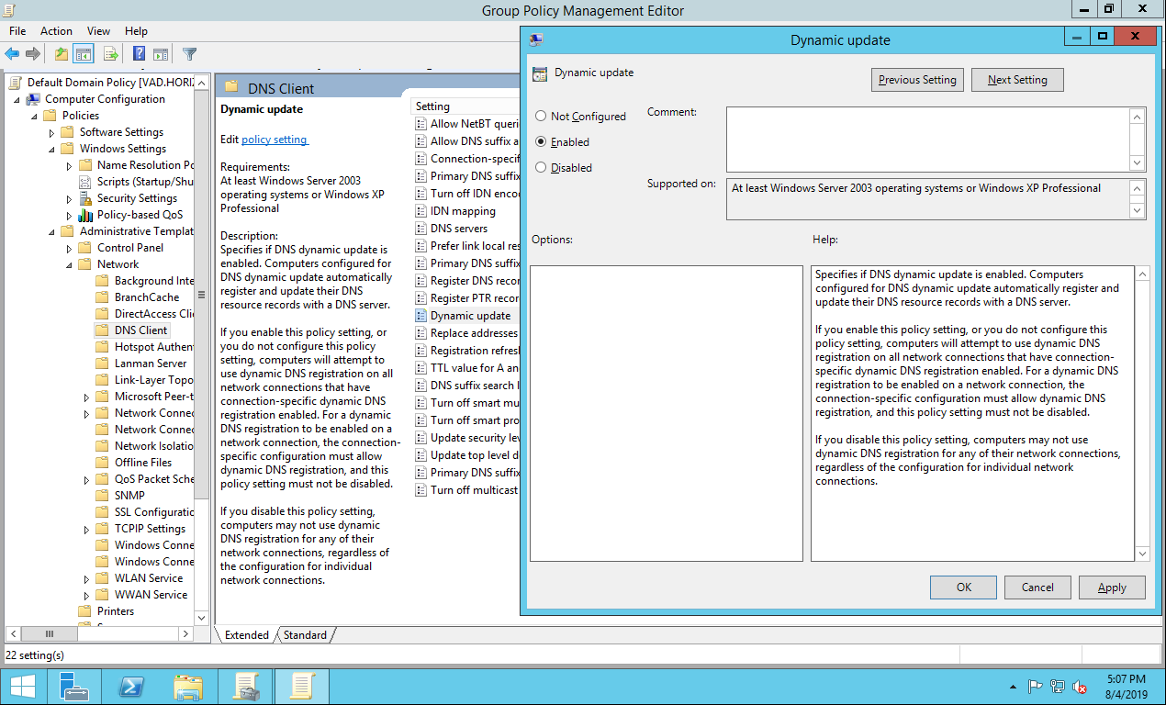Click the blue Back arrow in toolbar
This screenshot has height=705, width=1166.
tap(12, 54)
